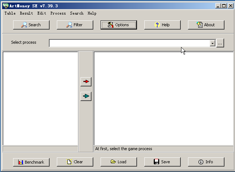Open the Filter tool
This screenshot has height=172, width=235.
pos(75,25)
